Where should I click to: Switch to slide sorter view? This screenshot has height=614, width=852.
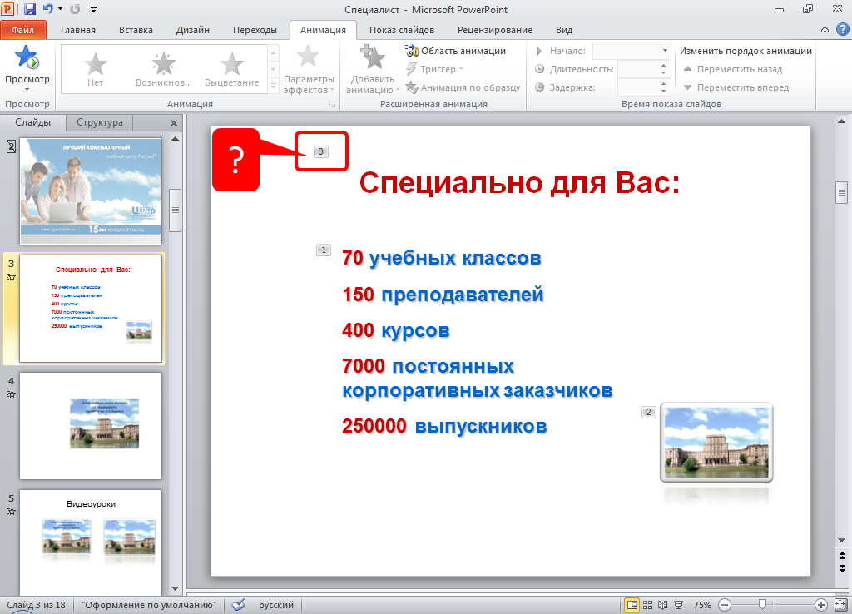pyautogui.click(x=647, y=605)
